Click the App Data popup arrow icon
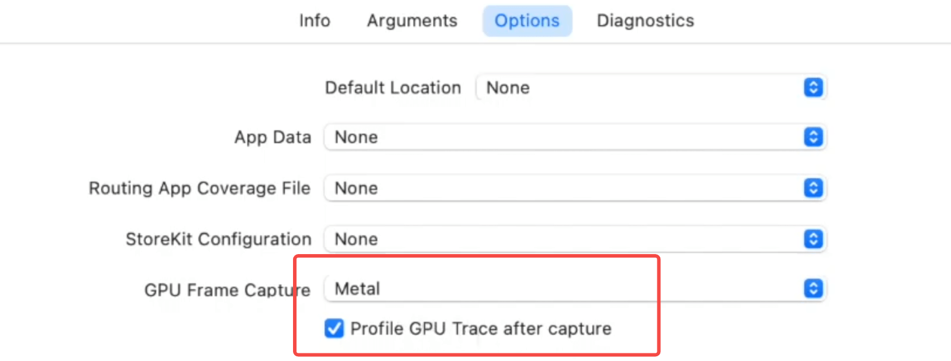The image size is (951, 361). (813, 137)
